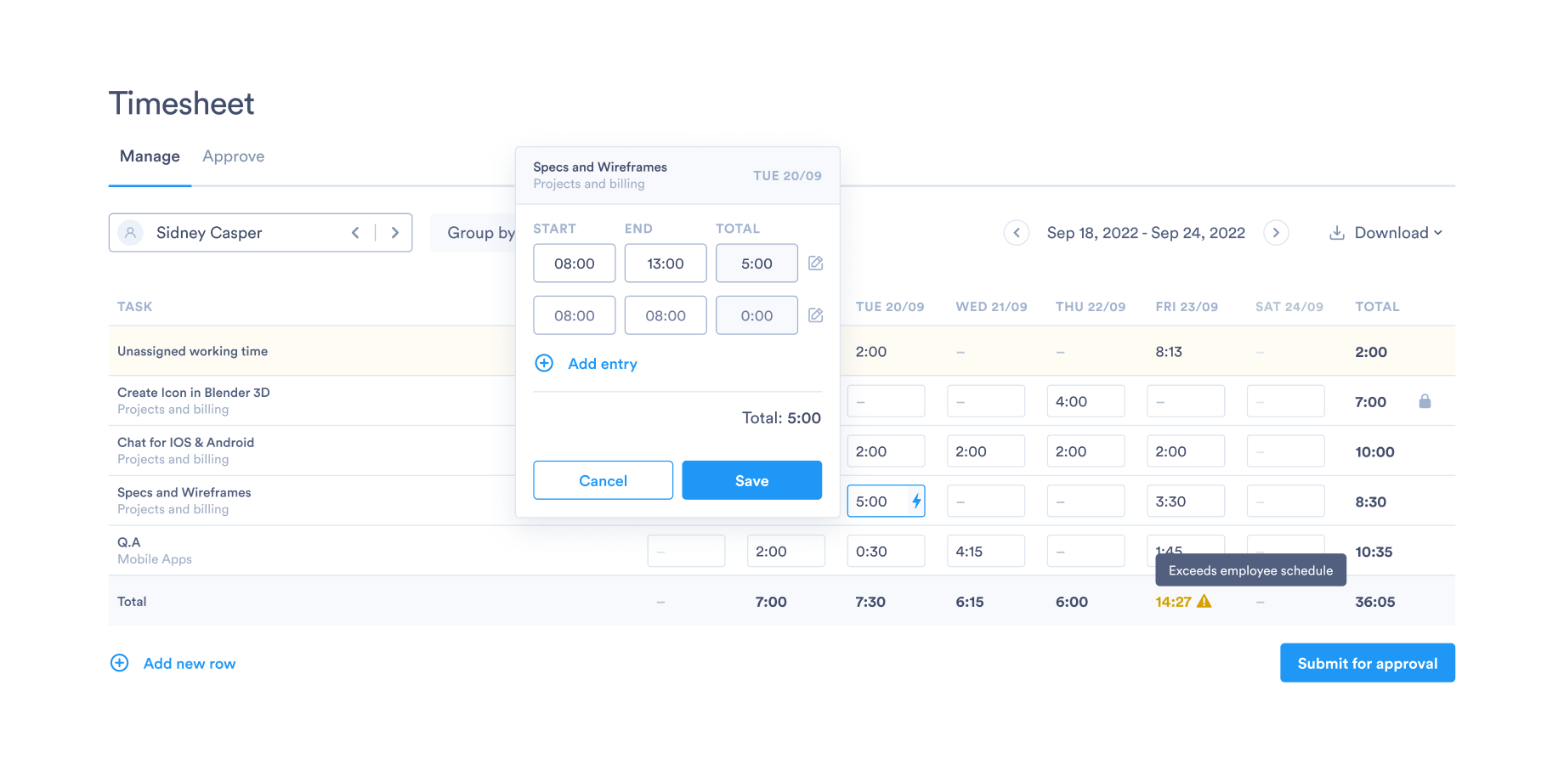Click the next employee chevron beside Sidney Casper

(394, 232)
